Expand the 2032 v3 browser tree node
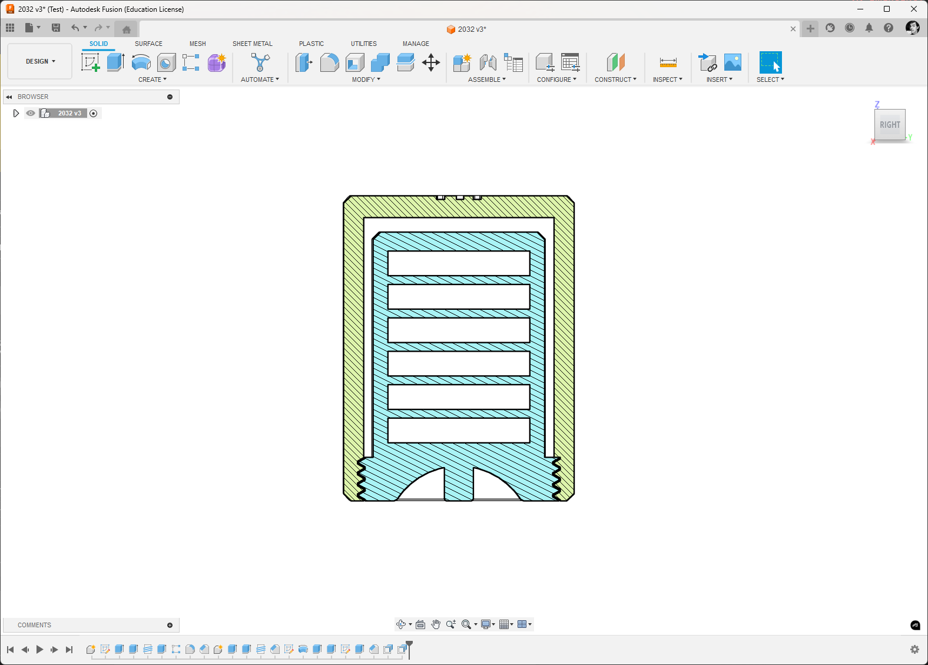Viewport: 928px width, 665px height. click(x=16, y=113)
